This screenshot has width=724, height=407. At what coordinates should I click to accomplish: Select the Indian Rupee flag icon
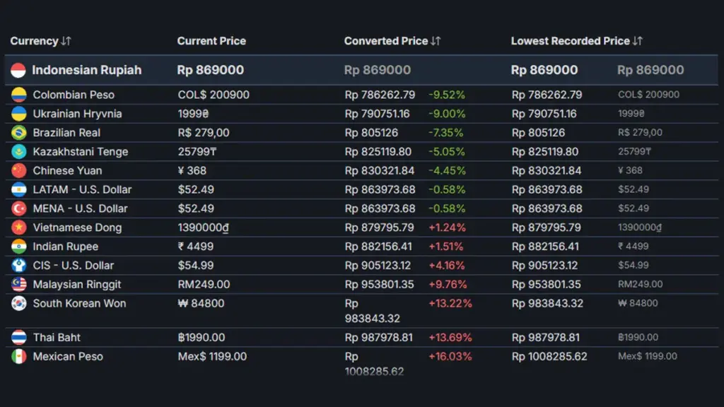[21, 247]
